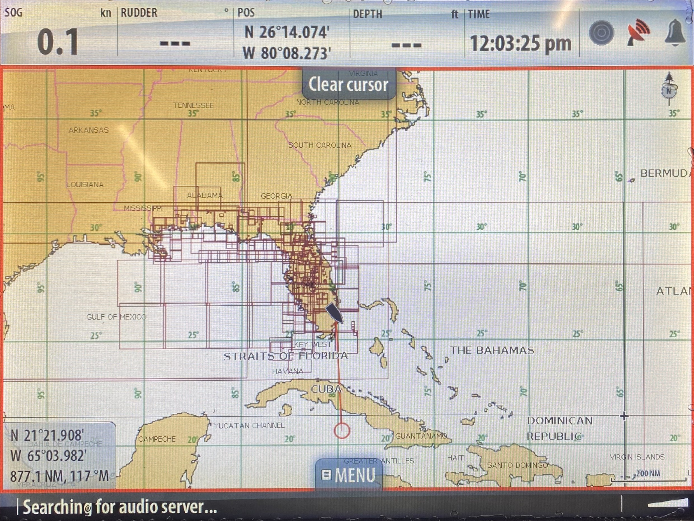Click the CUBA label on chart
694x521 pixels.
point(326,389)
